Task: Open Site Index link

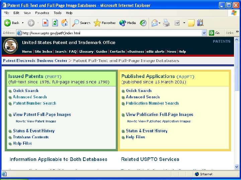Action: [43, 52]
